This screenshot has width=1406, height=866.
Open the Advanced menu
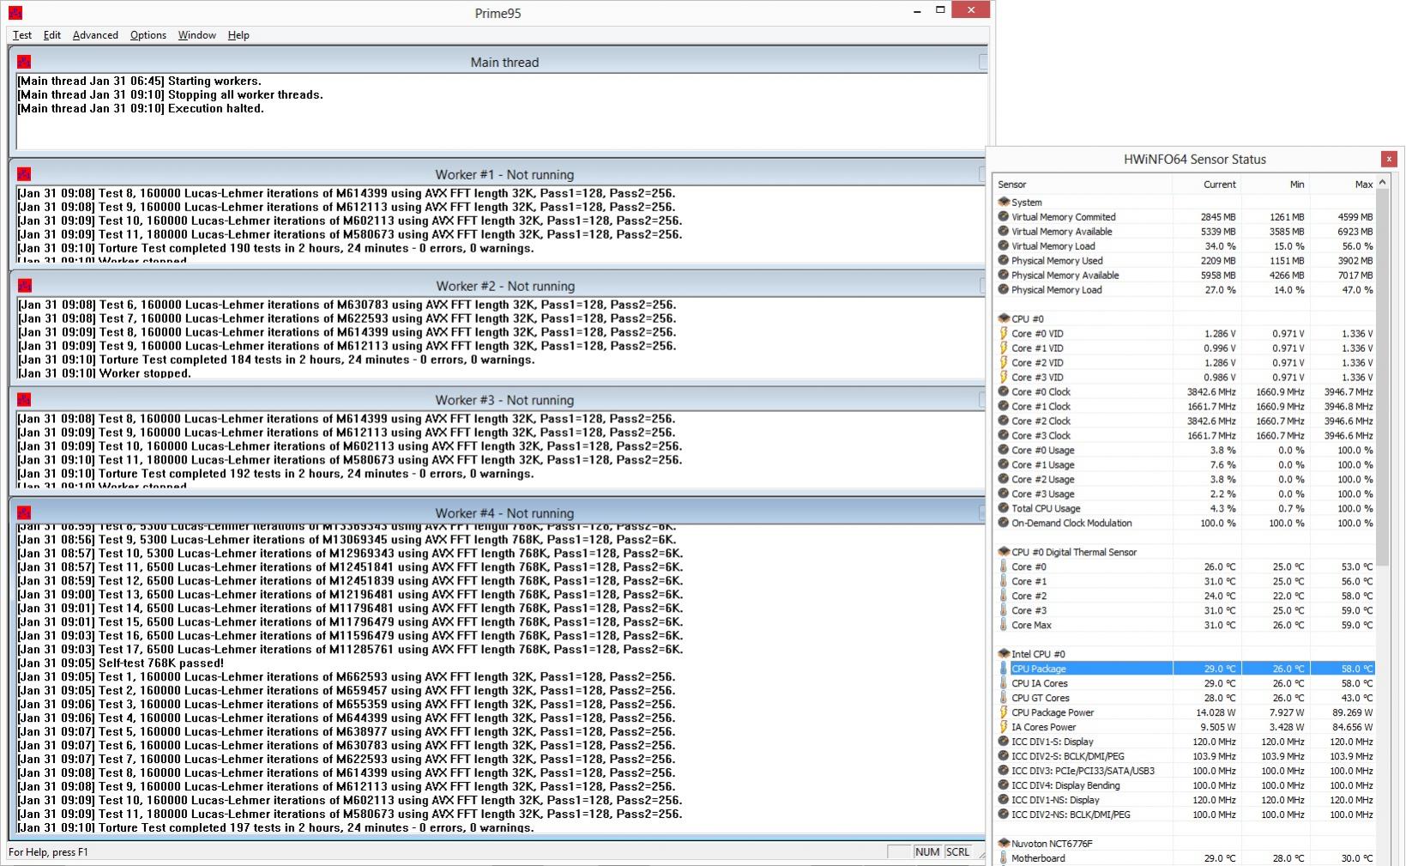tap(95, 35)
